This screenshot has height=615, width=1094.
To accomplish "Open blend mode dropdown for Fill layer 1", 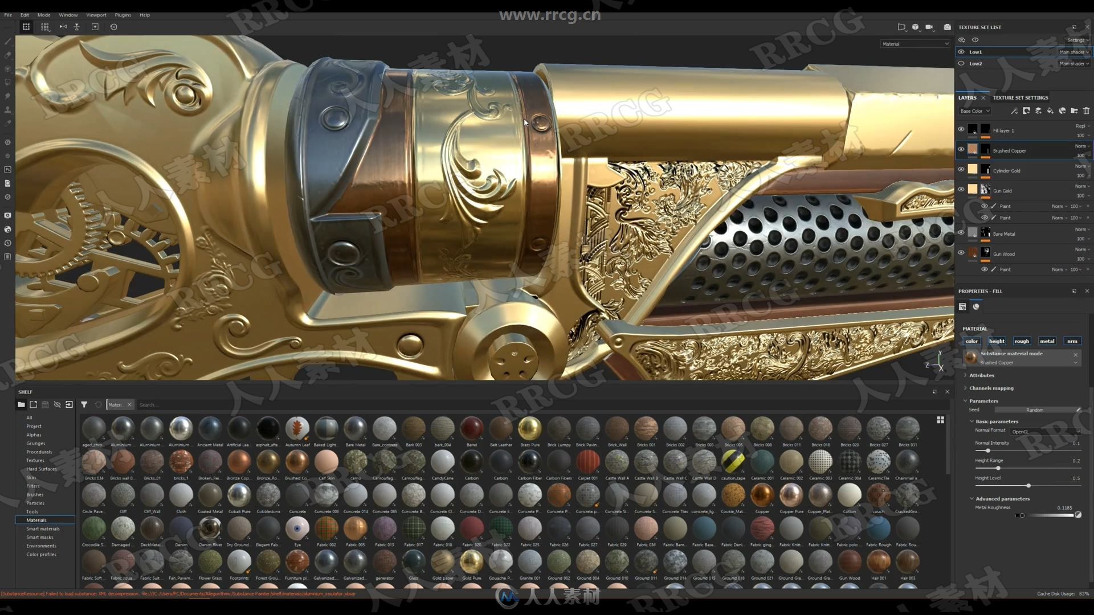I will coord(1083,126).
